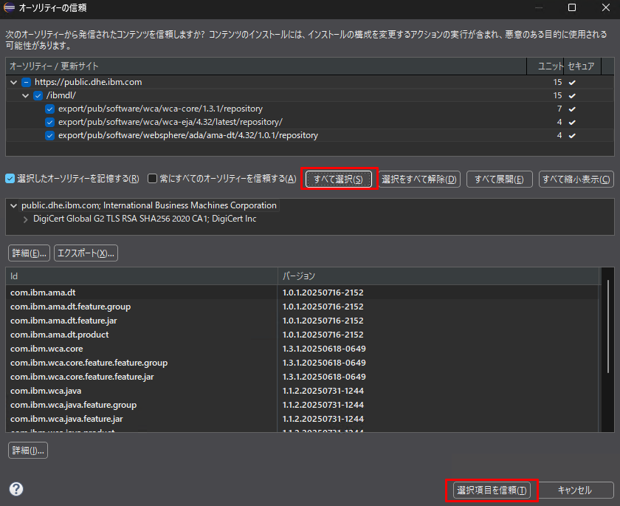
Task: Maximize the オーソリティーの信頼 dialog
Action: pos(572,7)
